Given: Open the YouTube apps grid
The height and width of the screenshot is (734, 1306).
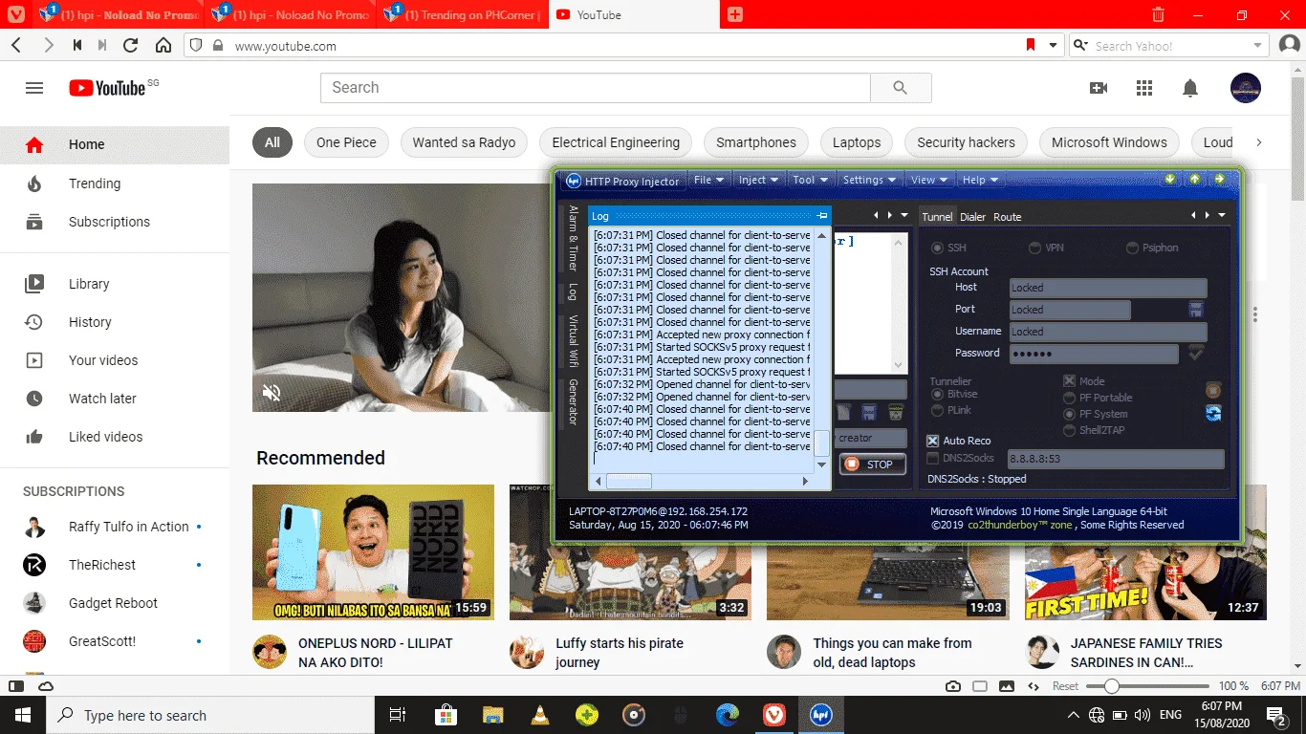Looking at the screenshot, I should [x=1144, y=88].
